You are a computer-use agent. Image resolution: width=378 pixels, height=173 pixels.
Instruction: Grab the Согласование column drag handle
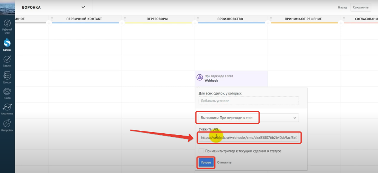pos(344,19)
